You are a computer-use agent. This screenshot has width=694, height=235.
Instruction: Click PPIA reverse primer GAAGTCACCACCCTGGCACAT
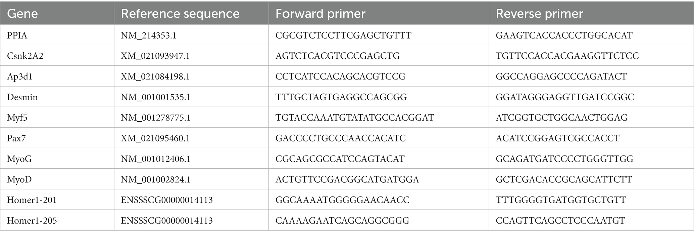coord(564,35)
